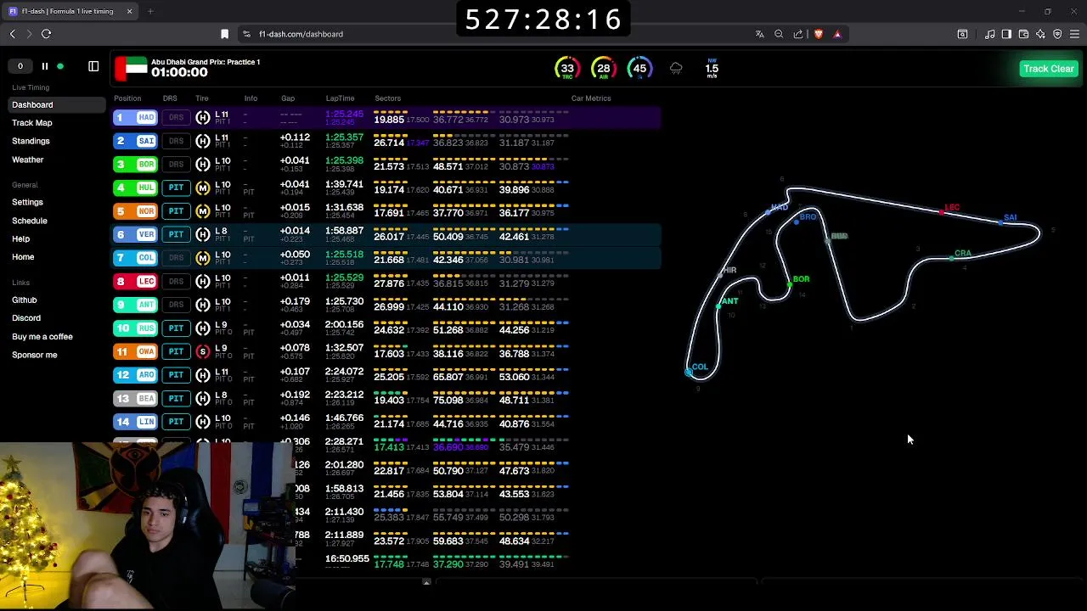Image resolution: width=1087 pixels, height=611 pixels.
Task: Click the address bar URL f1-dash.com/dashboard
Action: (x=301, y=34)
